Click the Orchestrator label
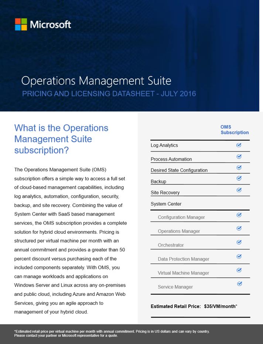Viewport: 263px width, 344px height. [171, 245]
